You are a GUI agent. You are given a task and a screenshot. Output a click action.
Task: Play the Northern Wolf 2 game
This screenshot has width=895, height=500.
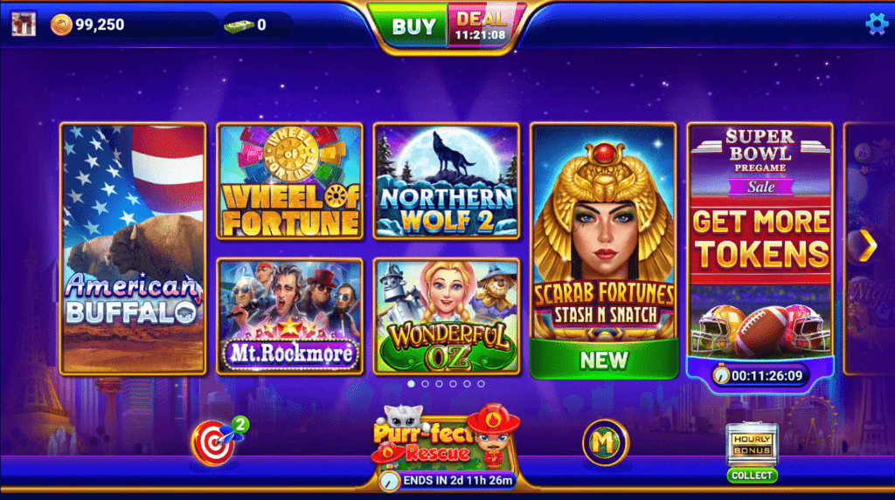coord(447,182)
